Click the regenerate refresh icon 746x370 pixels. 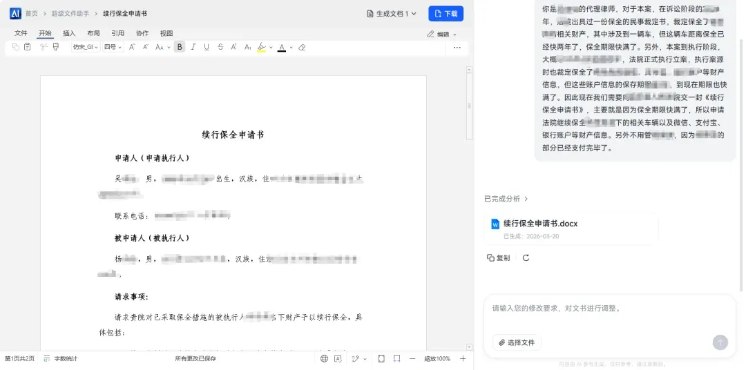tap(526, 257)
